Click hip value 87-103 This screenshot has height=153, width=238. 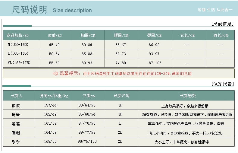point(155,63)
